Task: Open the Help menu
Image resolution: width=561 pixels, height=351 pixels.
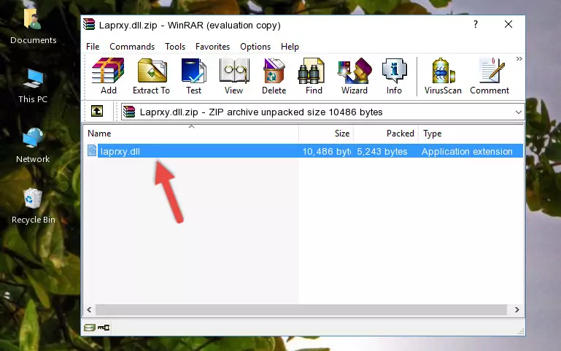Action: point(290,47)
